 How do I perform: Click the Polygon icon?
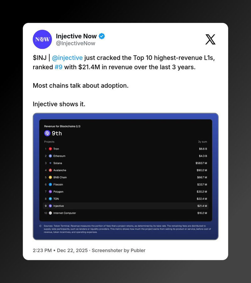(x=50, y=192)
